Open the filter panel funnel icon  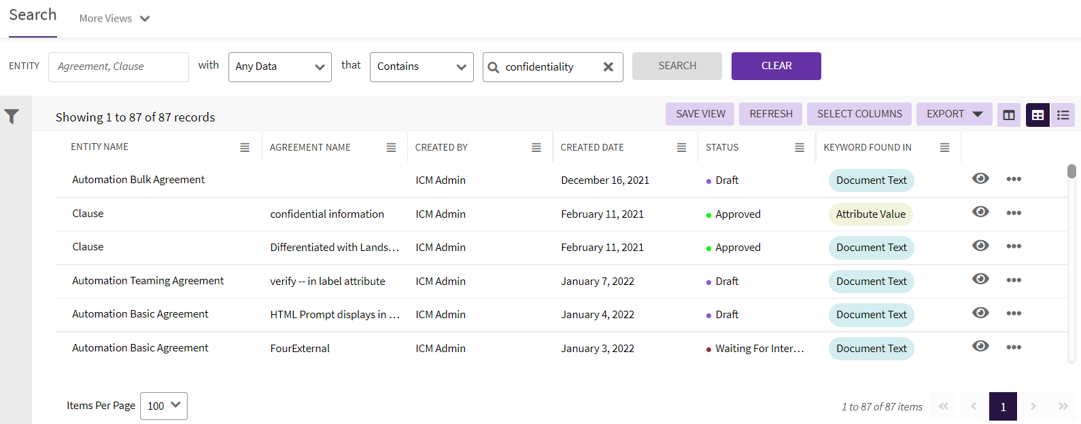[x=12, y=117]
